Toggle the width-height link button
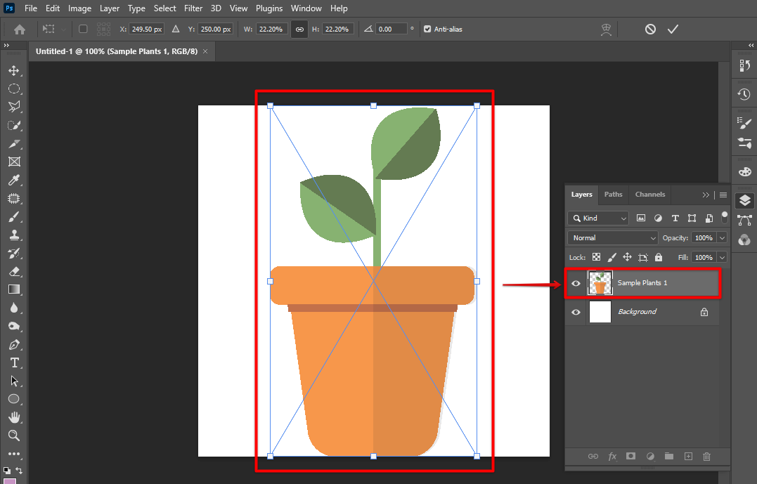This screenshot has height=484, width=757. click(299, 29)
